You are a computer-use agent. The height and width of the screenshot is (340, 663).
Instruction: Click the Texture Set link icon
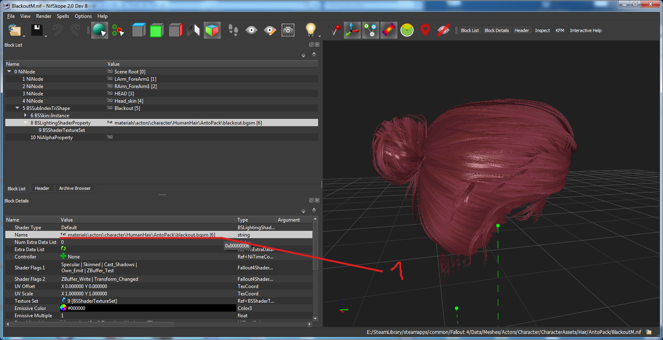click(x=64, y=300)
